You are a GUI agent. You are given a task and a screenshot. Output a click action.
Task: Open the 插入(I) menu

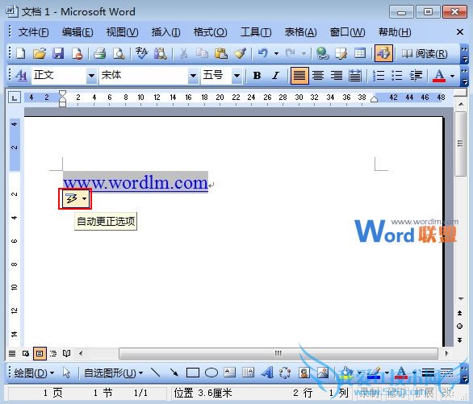tap(165, 32)
